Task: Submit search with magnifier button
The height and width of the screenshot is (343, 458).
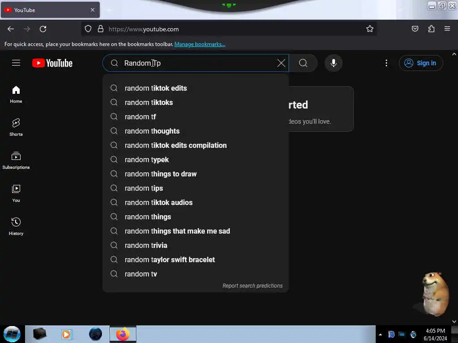Action: point(303,63)
